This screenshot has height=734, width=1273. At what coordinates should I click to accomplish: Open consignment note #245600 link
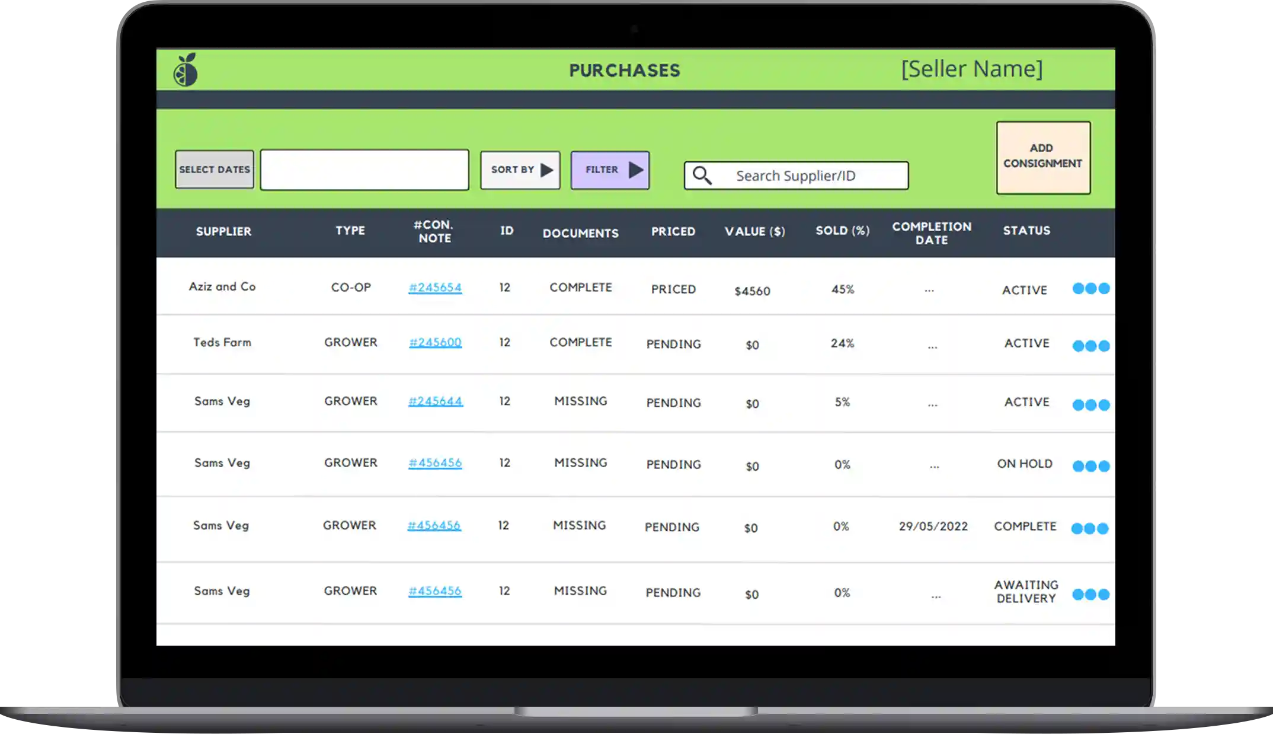[x=435, y=342]
